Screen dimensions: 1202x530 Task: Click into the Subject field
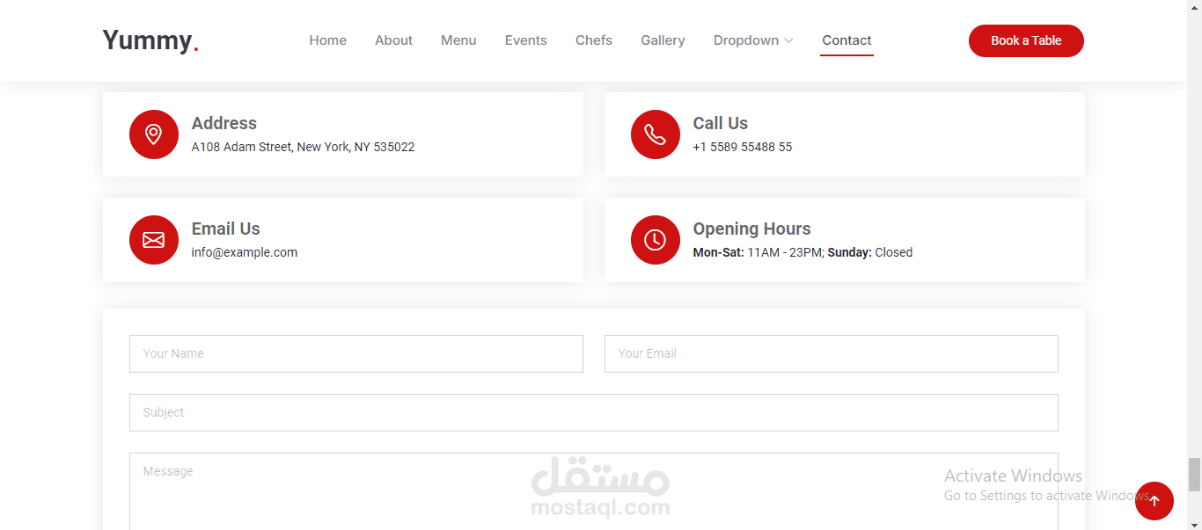tap(594, 412)
